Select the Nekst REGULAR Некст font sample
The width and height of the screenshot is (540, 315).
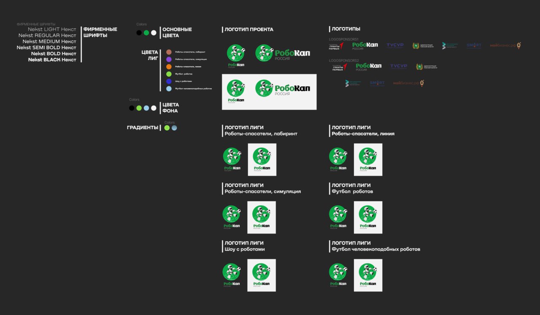[48, 35]
